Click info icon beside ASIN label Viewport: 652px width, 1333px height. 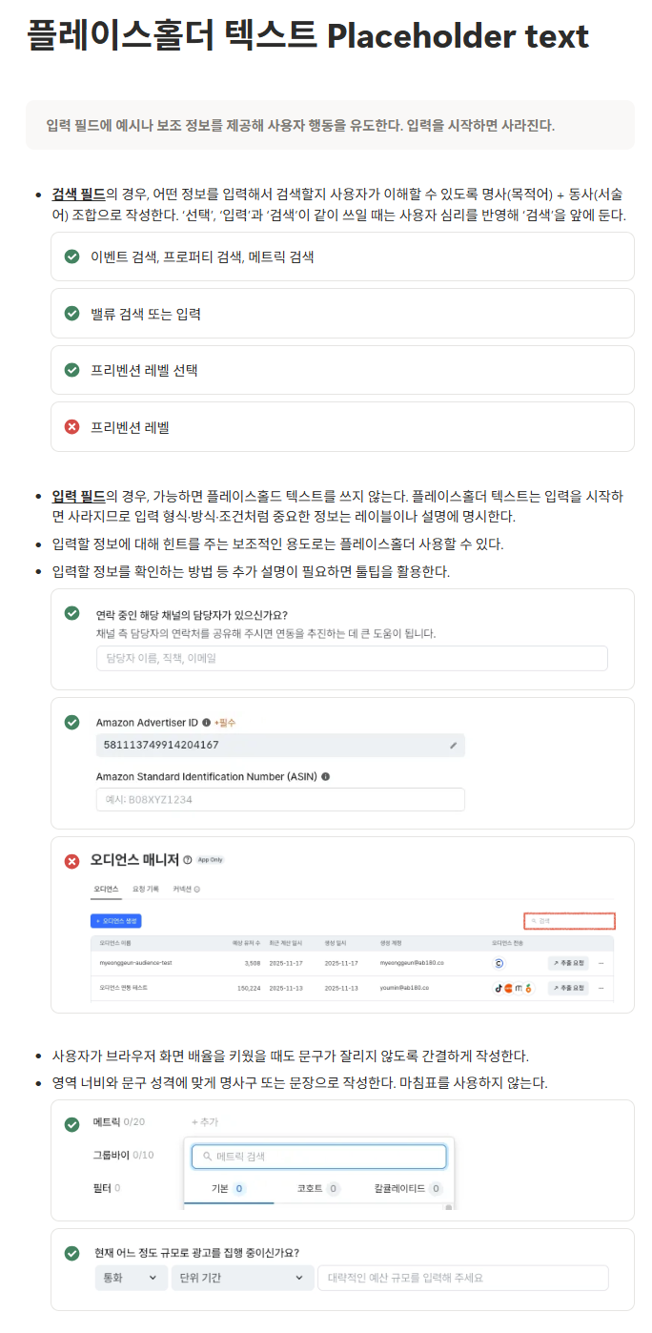[326, 777]
